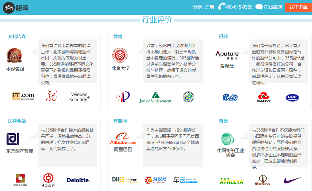Click the Deloitte logo
Viewport: 312px width, 191px height.
coord(78,180)
